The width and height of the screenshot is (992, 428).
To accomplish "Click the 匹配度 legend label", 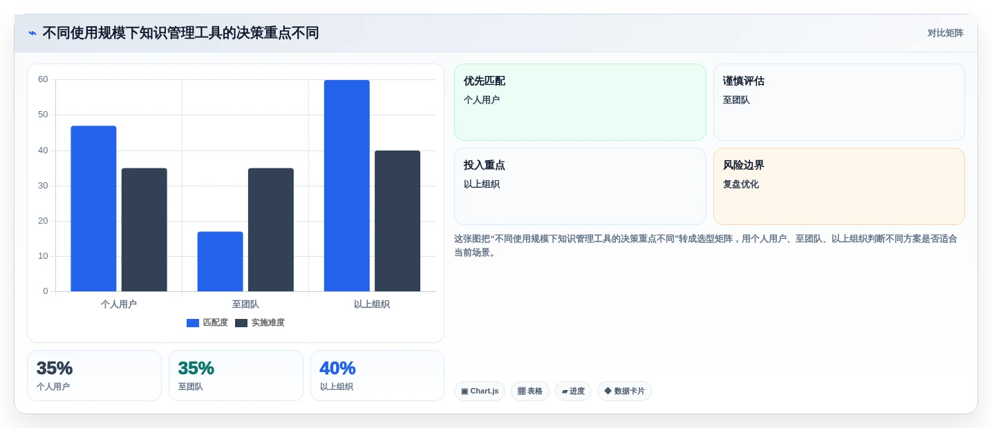I will (216, 323).
